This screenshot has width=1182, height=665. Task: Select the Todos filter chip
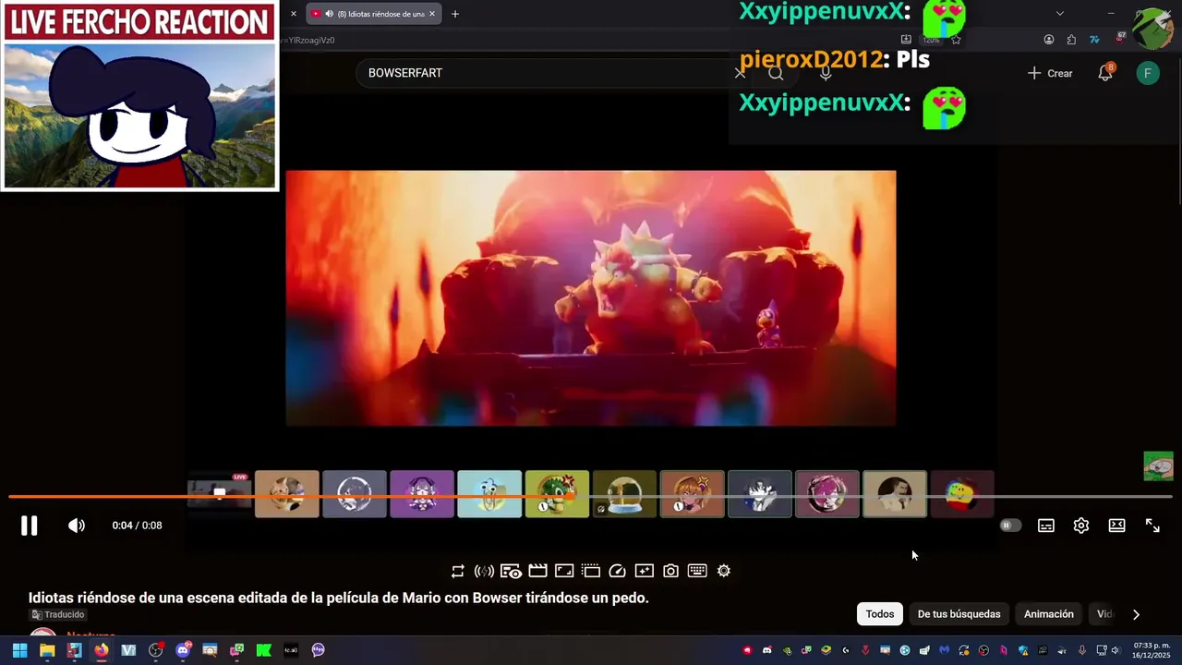(x=880, y=614)
